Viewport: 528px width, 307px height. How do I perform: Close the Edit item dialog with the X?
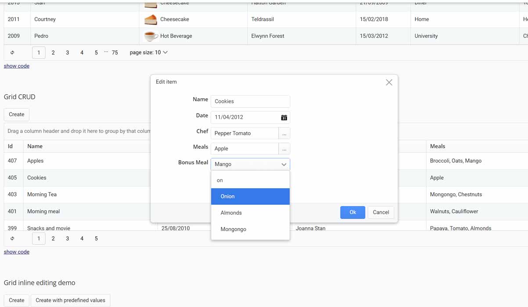(x=389, y=82)
